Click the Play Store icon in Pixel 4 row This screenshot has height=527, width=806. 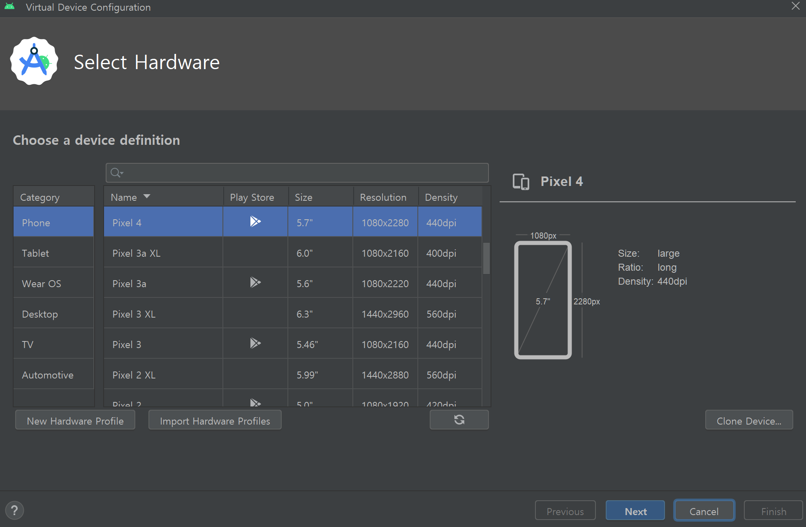tap(255, 222)
